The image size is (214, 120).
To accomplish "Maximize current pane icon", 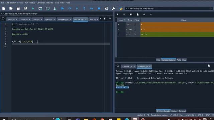I will pos(106,8).
